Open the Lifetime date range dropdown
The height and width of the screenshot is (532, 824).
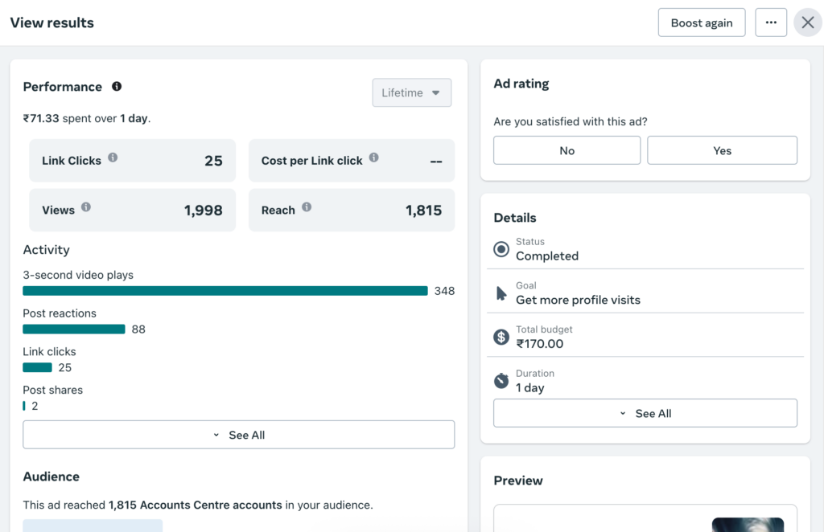[x=411, y=92]
